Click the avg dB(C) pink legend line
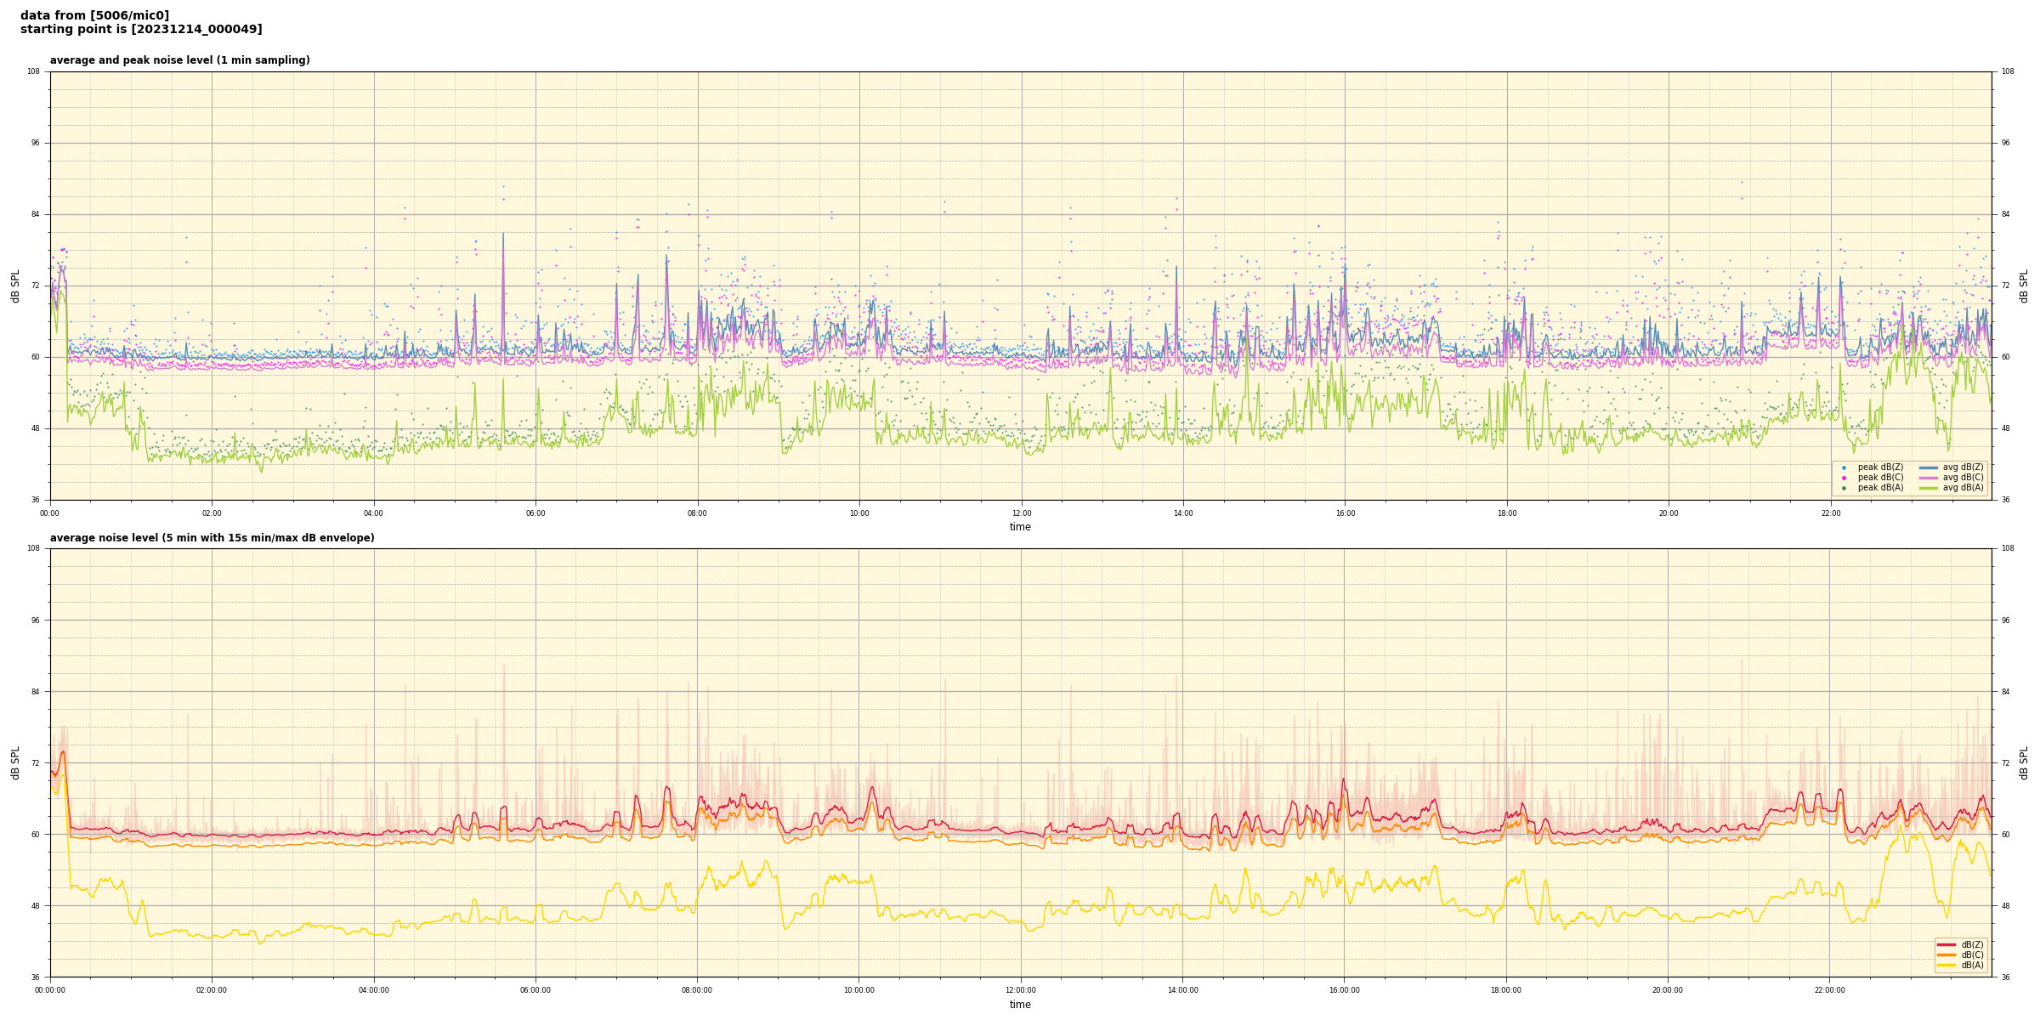Image resolution: width=2040 pixels, height=1020 pixels. point(1928,478)
